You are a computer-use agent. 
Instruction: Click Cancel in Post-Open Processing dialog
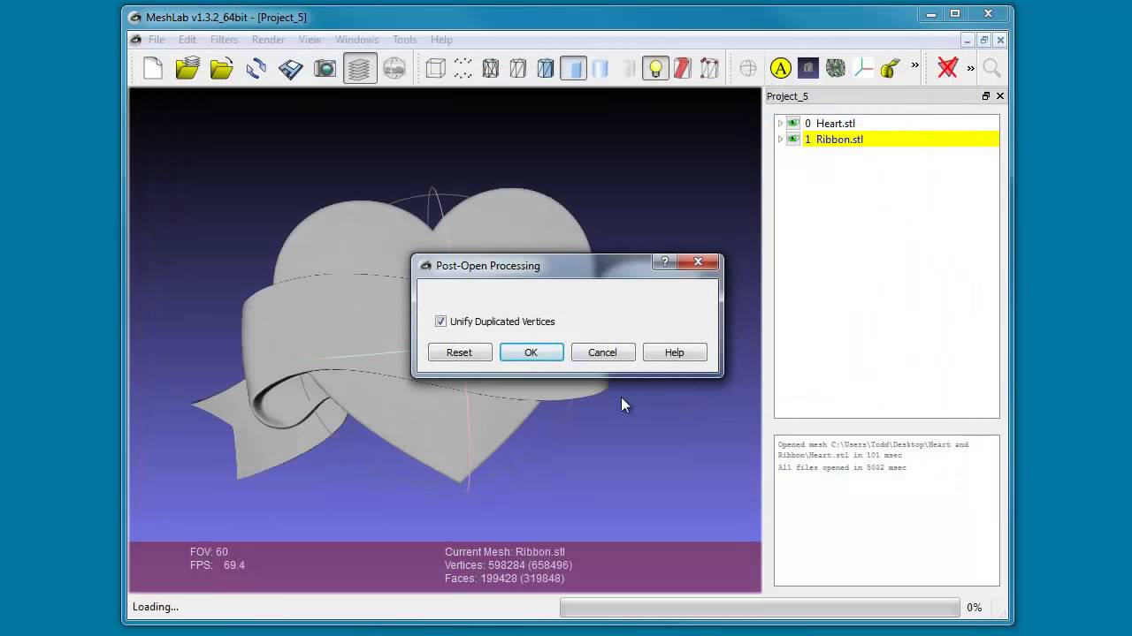point(602,352)
